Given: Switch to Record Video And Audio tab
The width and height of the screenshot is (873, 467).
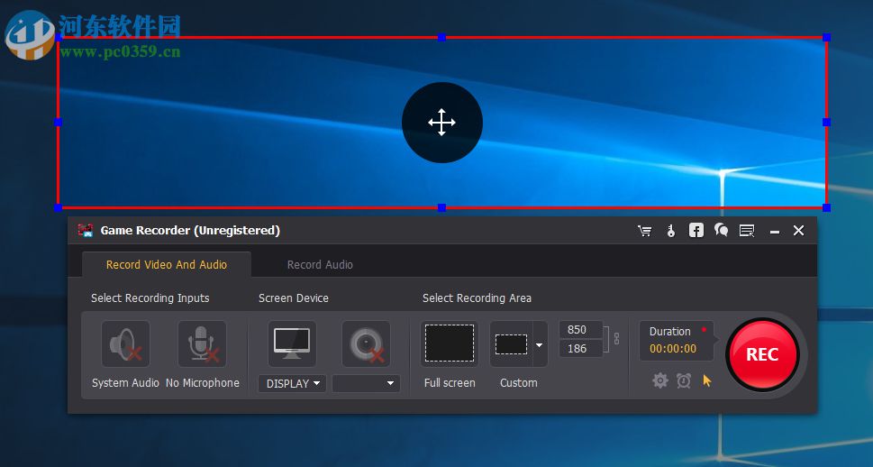Looking at the screenshot, I should pyautogui.click(x=167, y=265).
